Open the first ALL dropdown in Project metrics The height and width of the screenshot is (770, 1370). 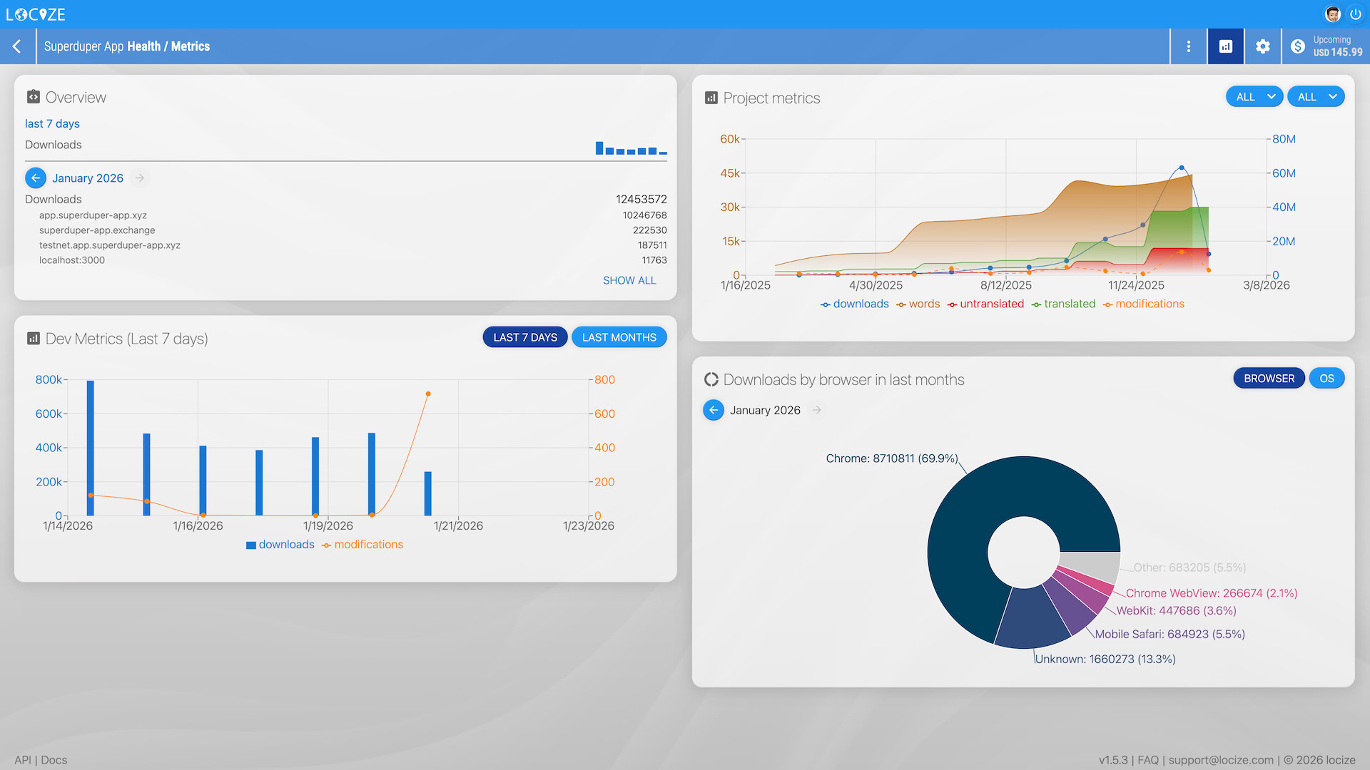[1254, 96]
